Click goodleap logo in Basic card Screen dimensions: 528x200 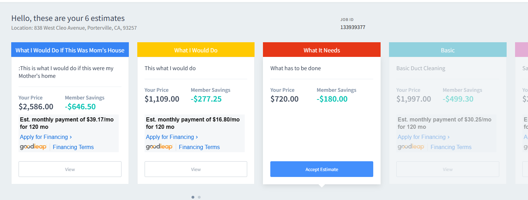coord(411,147)
